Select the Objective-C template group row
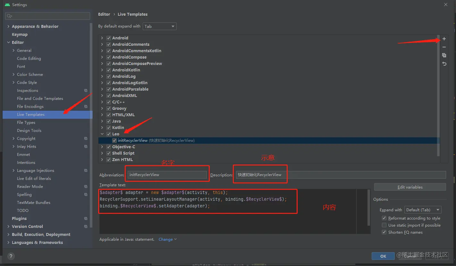The image size is (456, 266). (x=269, y=147)
